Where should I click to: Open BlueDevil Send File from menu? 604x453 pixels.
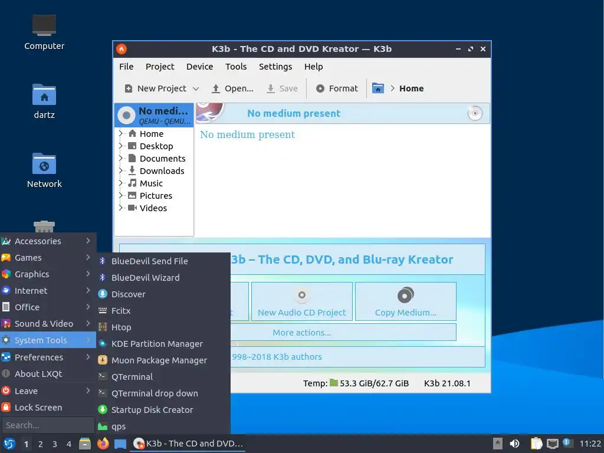(x=163, y=261)
